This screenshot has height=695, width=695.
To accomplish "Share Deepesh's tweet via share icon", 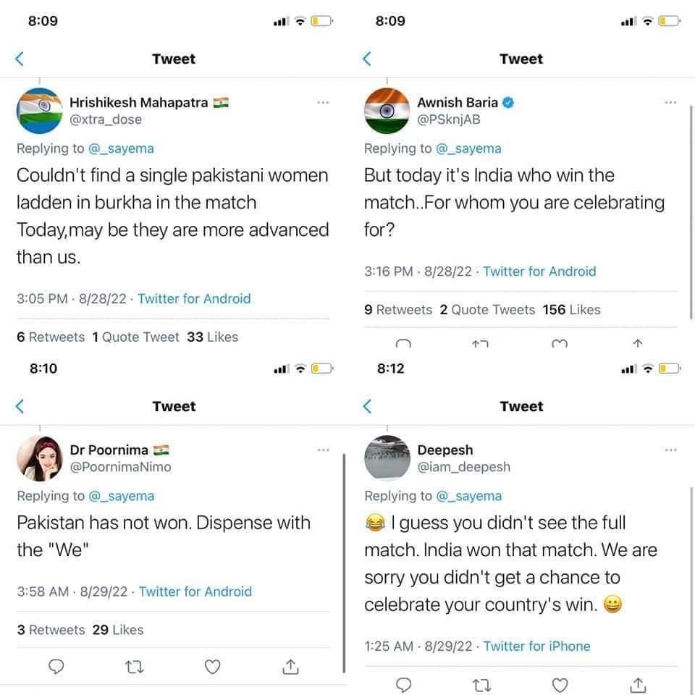I will (x=637, y=683).
